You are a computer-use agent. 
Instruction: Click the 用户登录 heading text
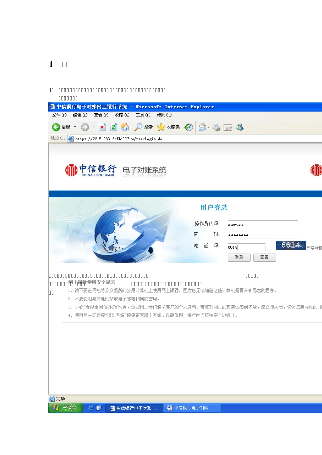click(x=214, y=208)
